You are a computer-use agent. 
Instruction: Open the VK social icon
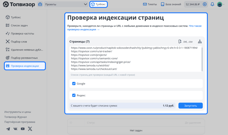pyautogui.click(x=15, y=129)
